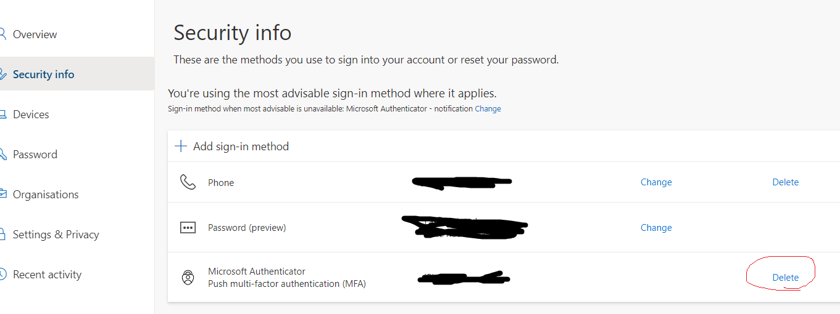Change the default sign-in method link

(x=488, y=109)
